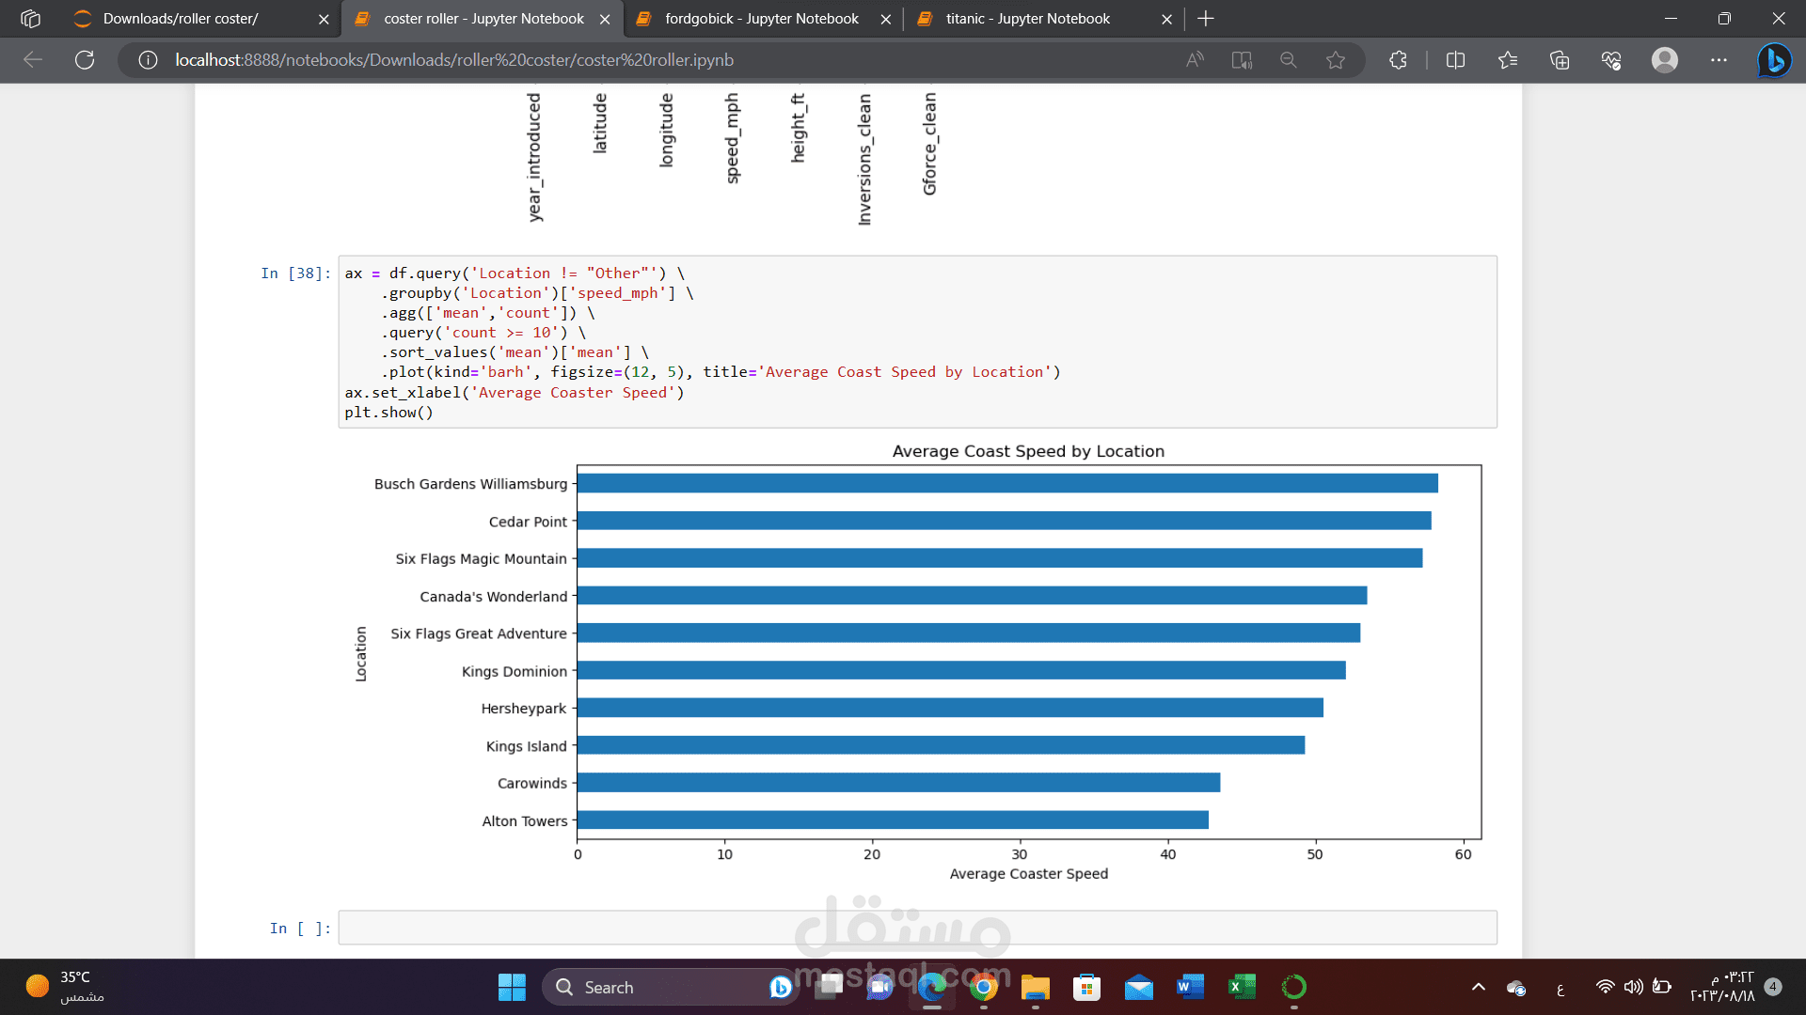Click the Busch Gardens Williamsburg chart label
Image resolution: width=1806 pixels, height=1015 pixels.
(x=470, y=484)
